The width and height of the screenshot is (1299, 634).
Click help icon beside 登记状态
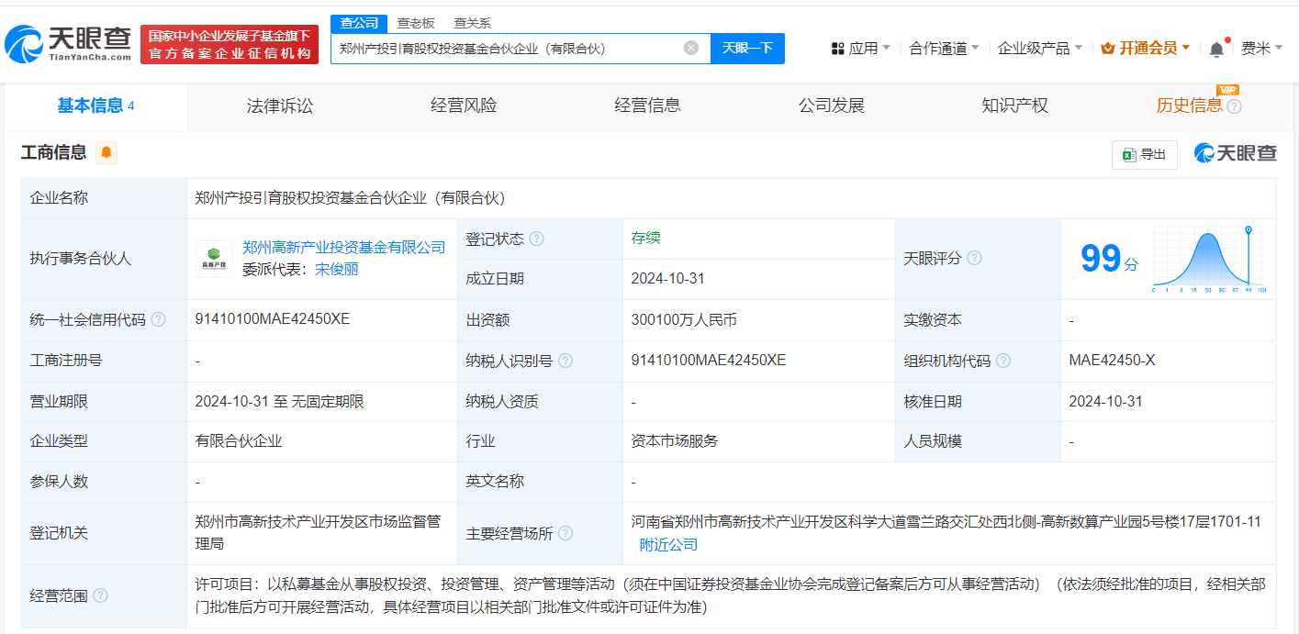click(x=537, y=239)
